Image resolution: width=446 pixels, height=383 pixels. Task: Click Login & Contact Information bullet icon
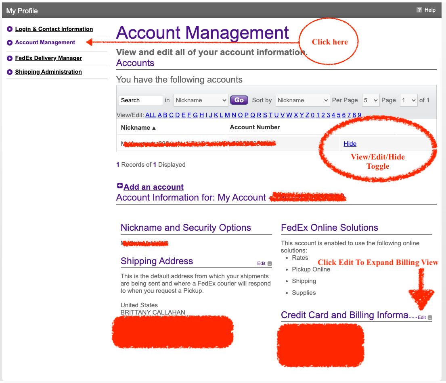[x=10, y=29]
